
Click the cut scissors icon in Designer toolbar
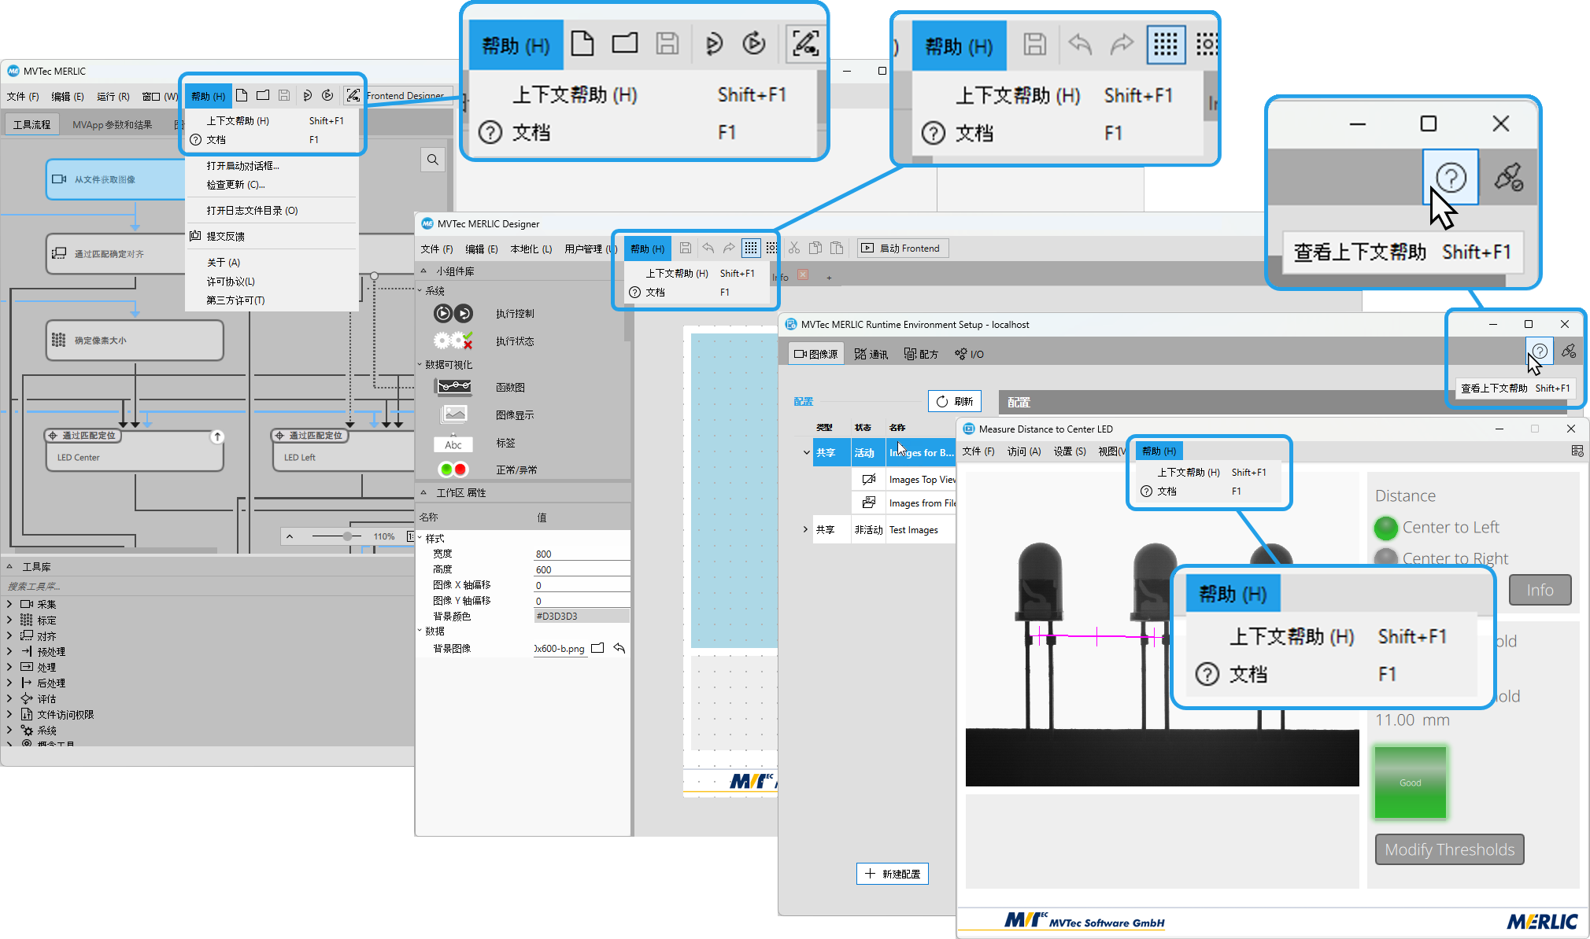(793, 249)
